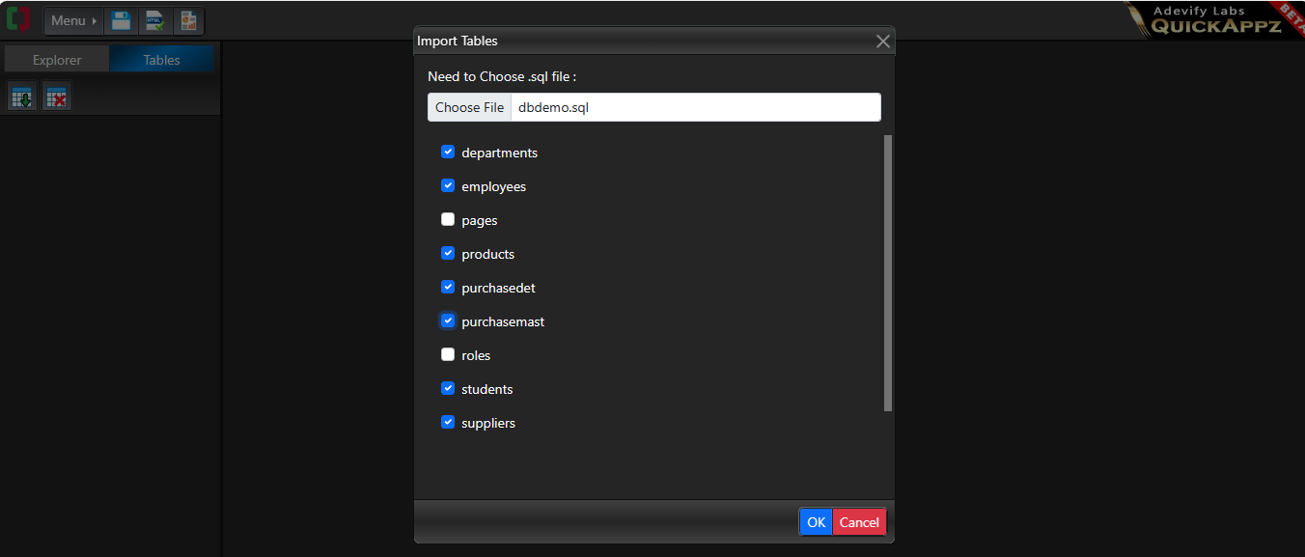Screen dimensions: 1305x557
Task: Deselect the students table checkbox
Action: (448, 388)
